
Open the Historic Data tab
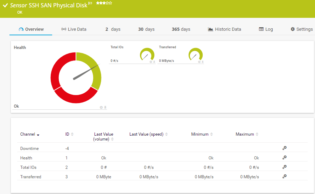(224, 29)
